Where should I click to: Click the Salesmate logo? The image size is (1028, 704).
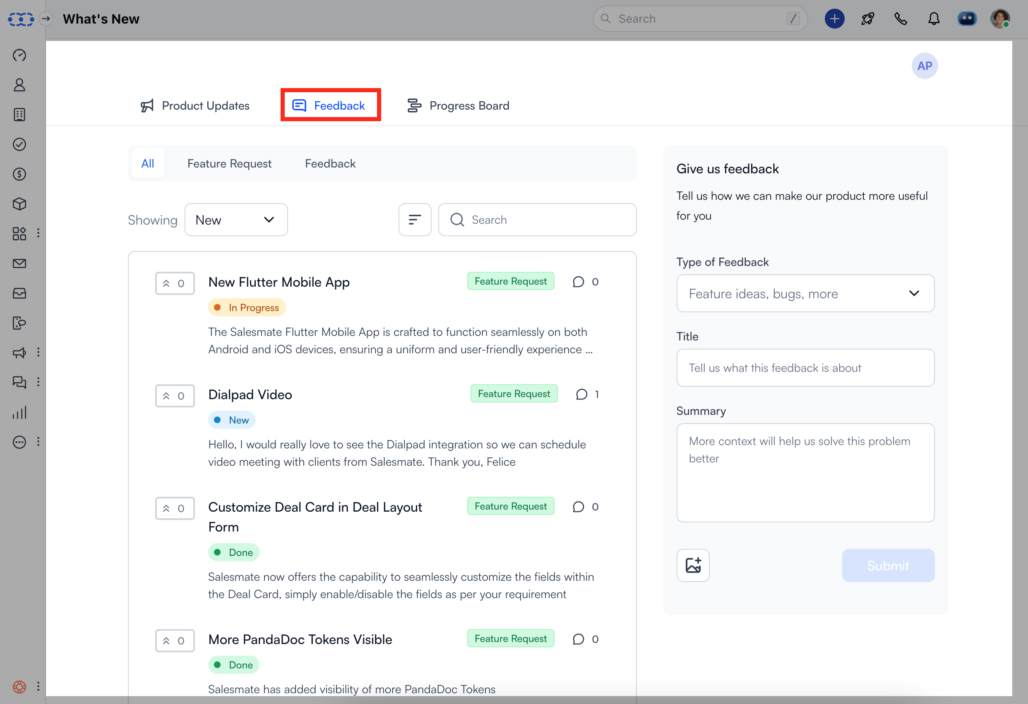pyautogui.click(x=21, y=19)
